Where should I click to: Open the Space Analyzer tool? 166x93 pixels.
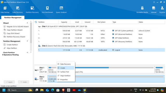tap(61, 10)
